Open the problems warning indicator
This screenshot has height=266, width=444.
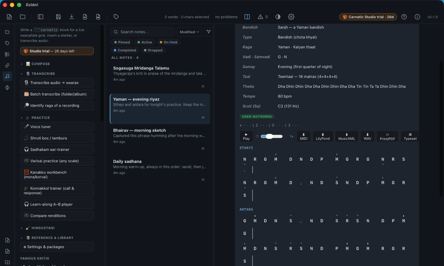263,17
